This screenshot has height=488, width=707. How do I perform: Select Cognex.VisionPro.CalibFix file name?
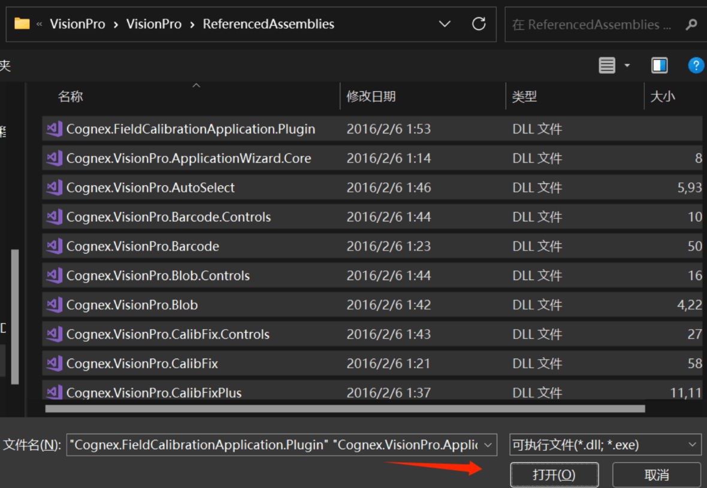pos(142,363)
